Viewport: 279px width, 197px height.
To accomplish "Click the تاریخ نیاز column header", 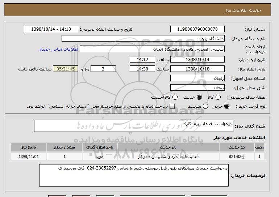I will 29,147.
